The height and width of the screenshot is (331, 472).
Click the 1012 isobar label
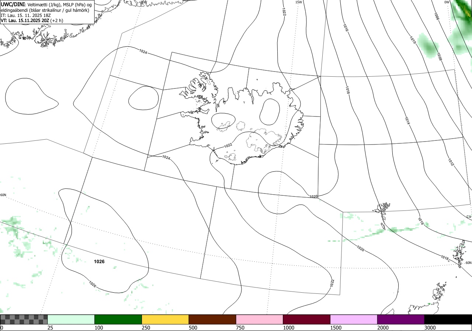tap(451, 162)
